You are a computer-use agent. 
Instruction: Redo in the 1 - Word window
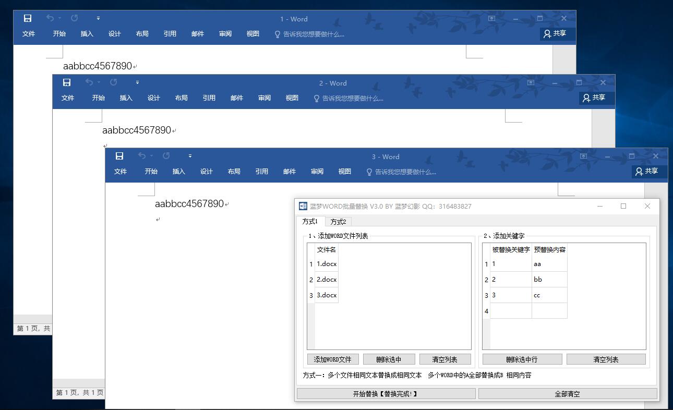[75, 18]
